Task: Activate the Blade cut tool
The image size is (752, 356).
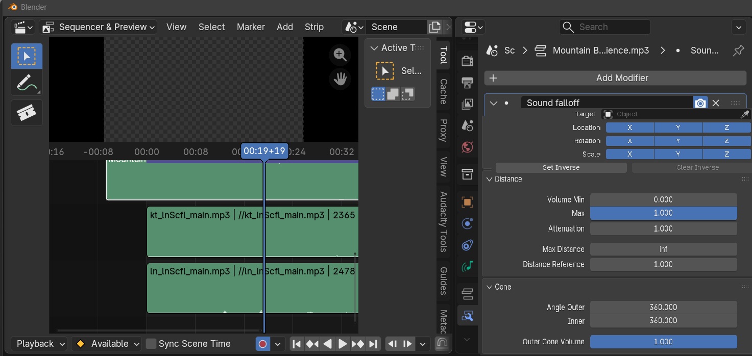Action: pyautogui.click(x=27, y=113)
